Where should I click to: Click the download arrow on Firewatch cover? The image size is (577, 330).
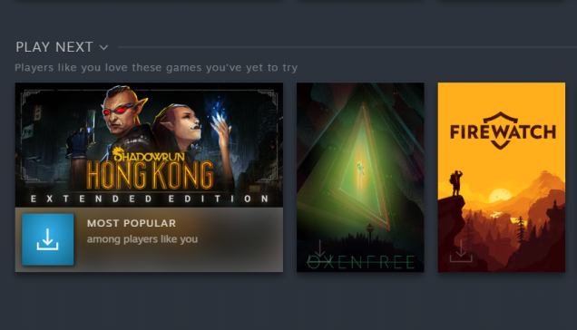pos(461,251)
